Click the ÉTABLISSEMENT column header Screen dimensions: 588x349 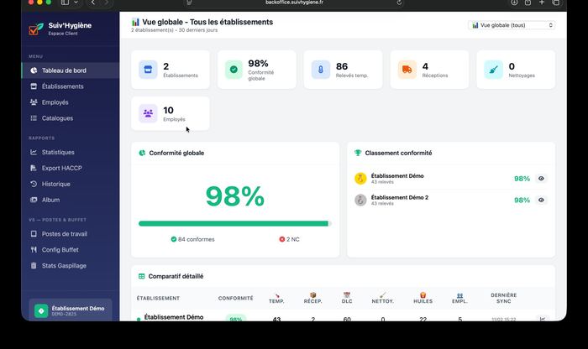[x=158, y=298]
